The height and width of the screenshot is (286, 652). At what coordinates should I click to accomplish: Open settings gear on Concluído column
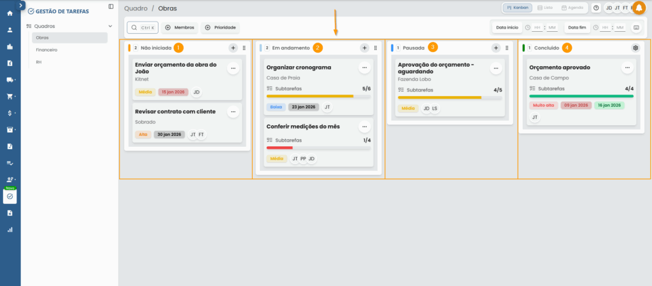635,48
